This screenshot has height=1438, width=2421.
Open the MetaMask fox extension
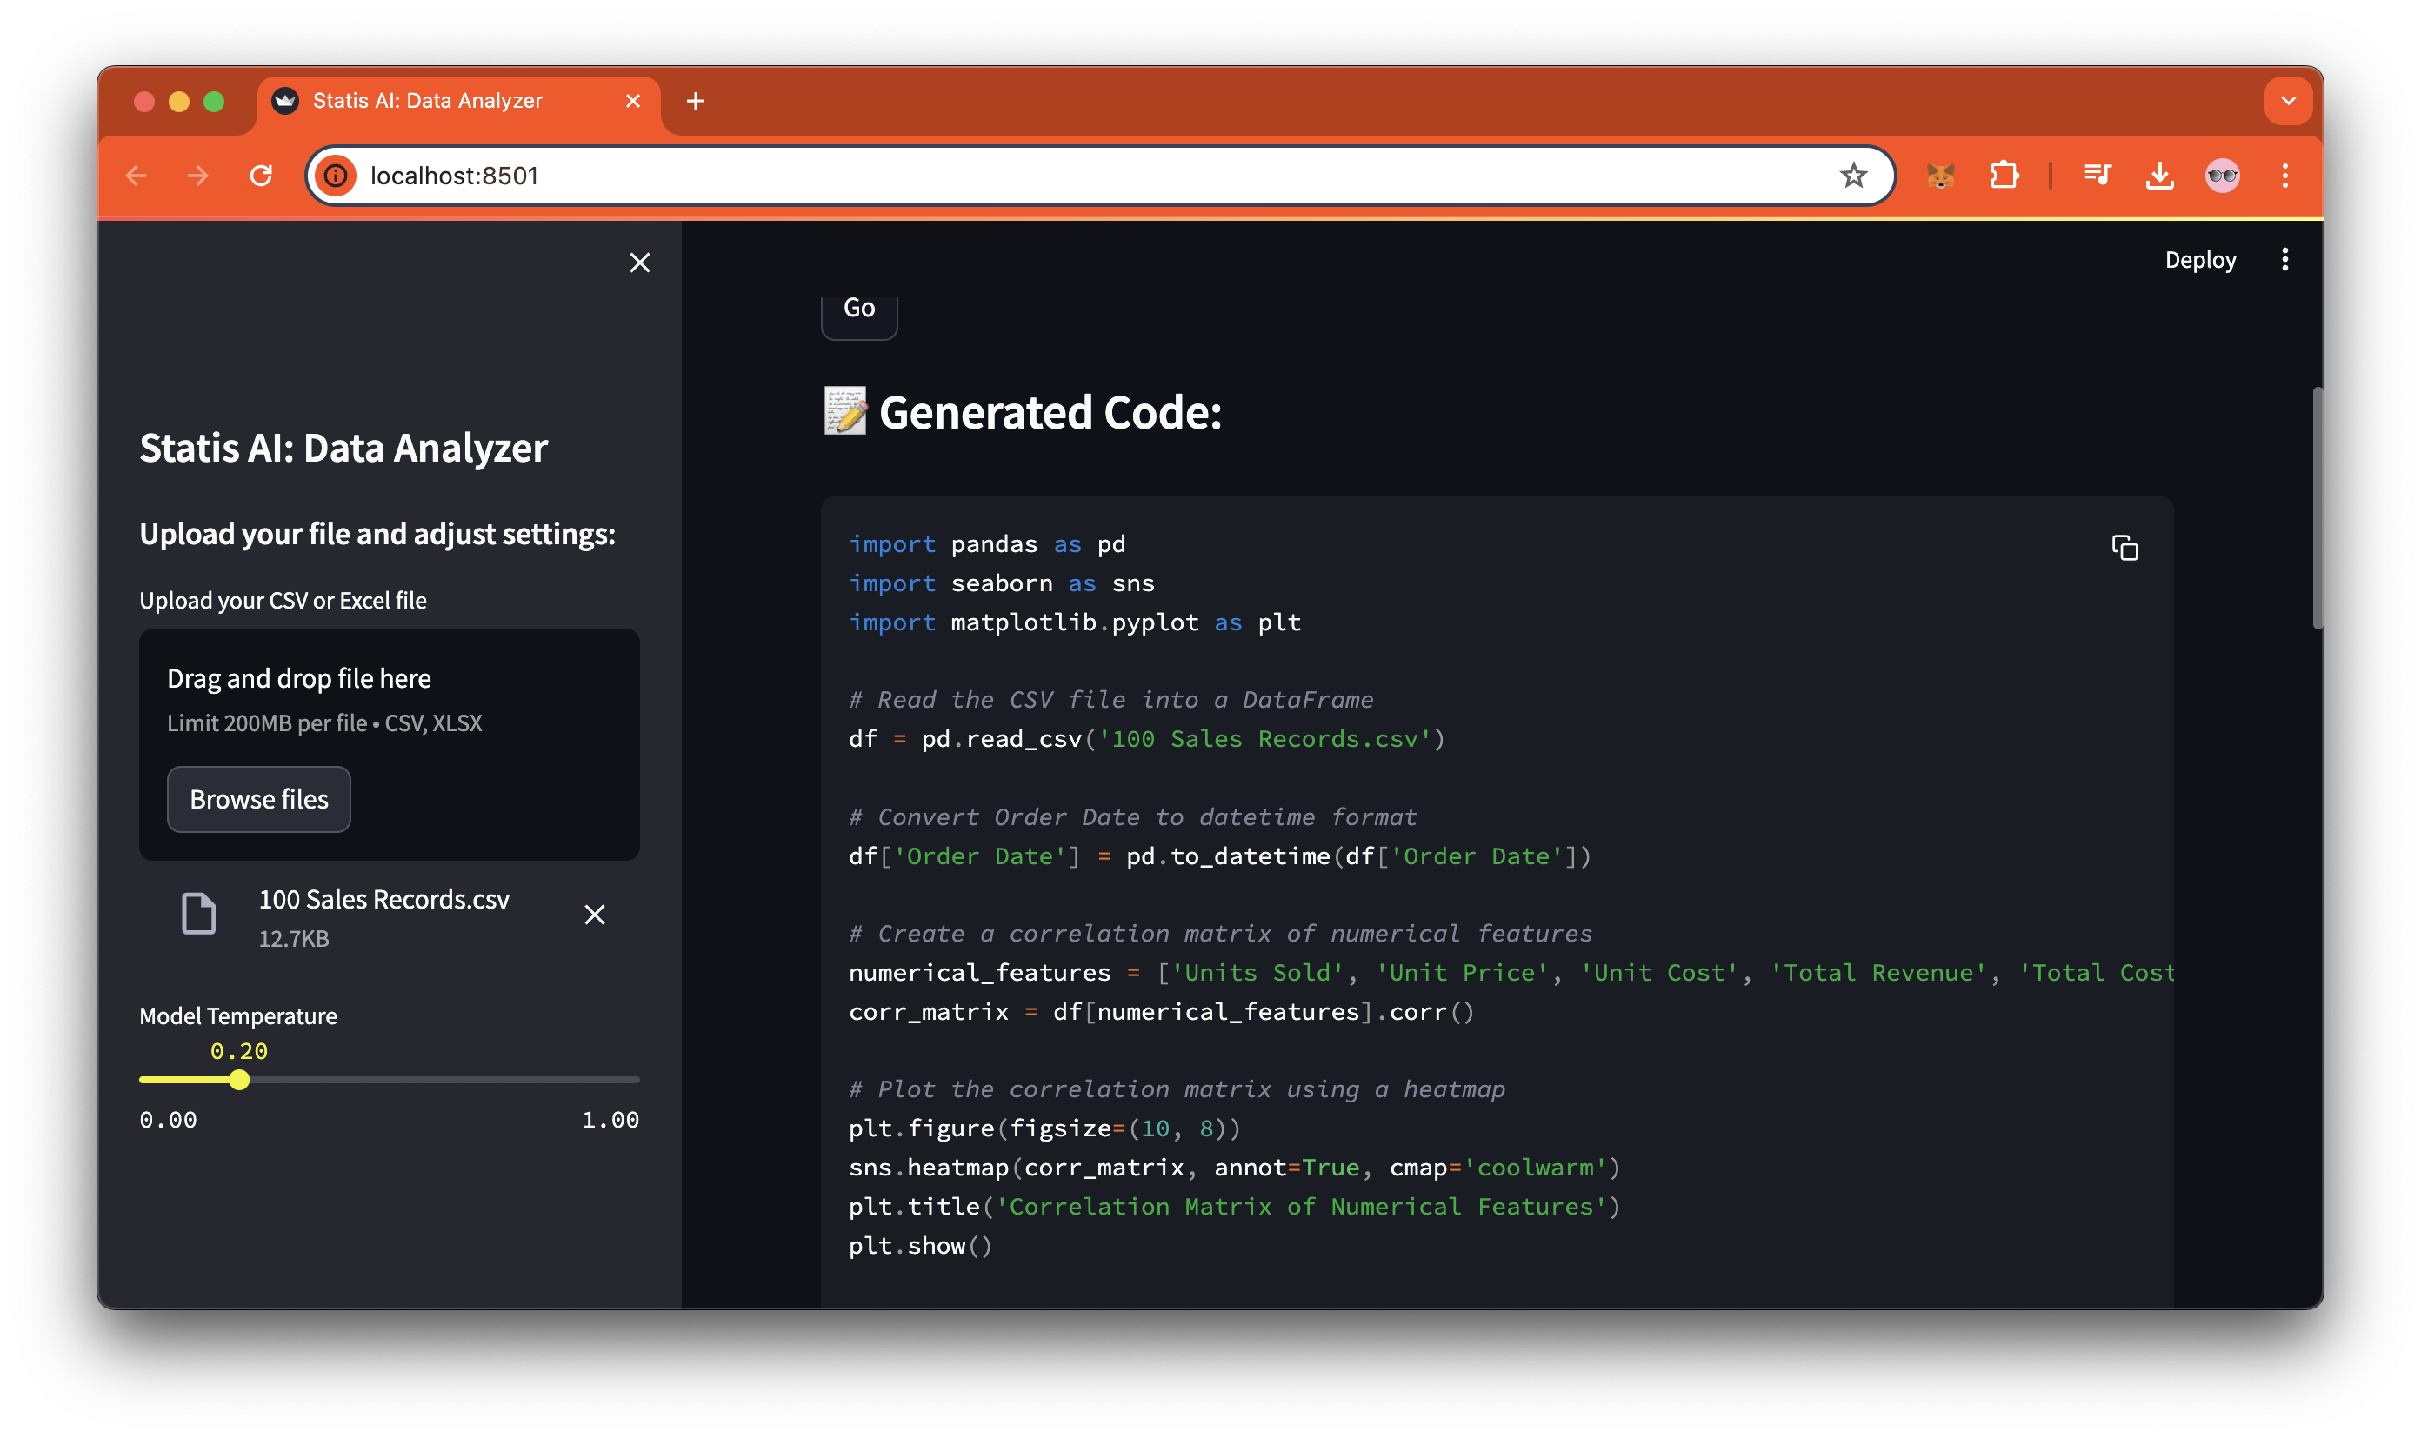(1940, 176)
